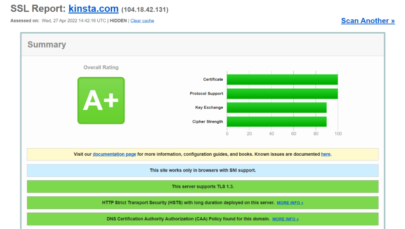Open the documentation page link
The width and height of the screenshot is (405, 229).
coord(114,154)
